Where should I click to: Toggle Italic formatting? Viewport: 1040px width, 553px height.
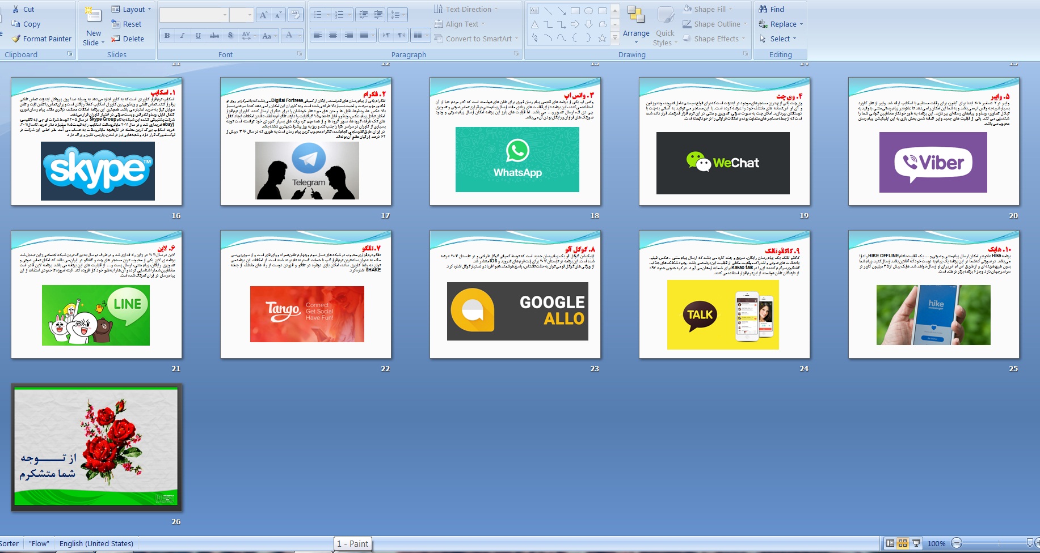coord(182,35)
